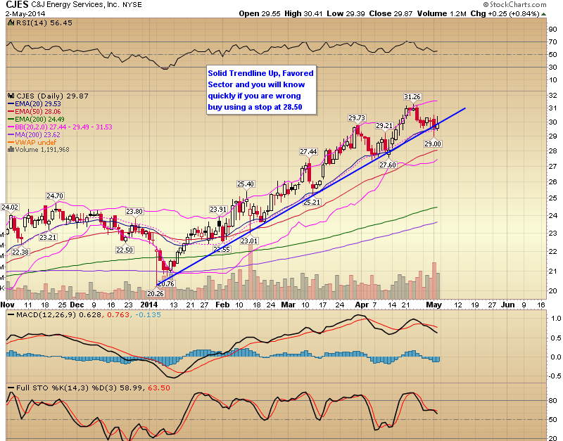Image resolution: width=563 pixels, height=441 pixels.
Task: Click the 29.73 price peak label
Action: point(357,117)
